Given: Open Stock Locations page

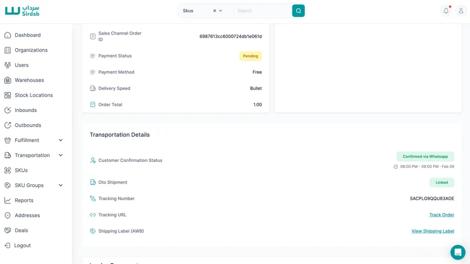Looking at the screenshot, I should (x=34, y=95).
